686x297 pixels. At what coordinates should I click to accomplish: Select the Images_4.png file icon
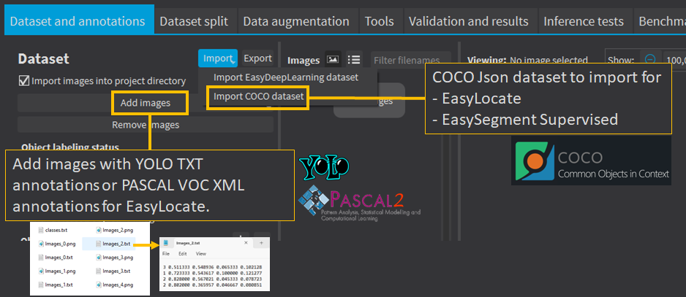pos(99,285)
